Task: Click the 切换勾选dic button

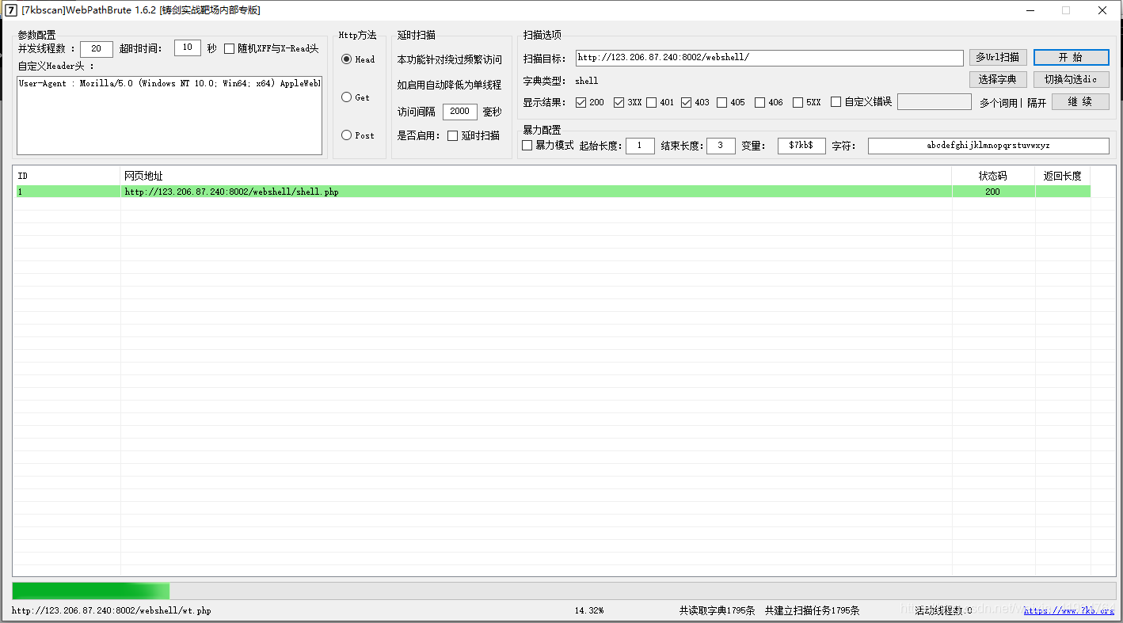Action: pos(1071,79)
